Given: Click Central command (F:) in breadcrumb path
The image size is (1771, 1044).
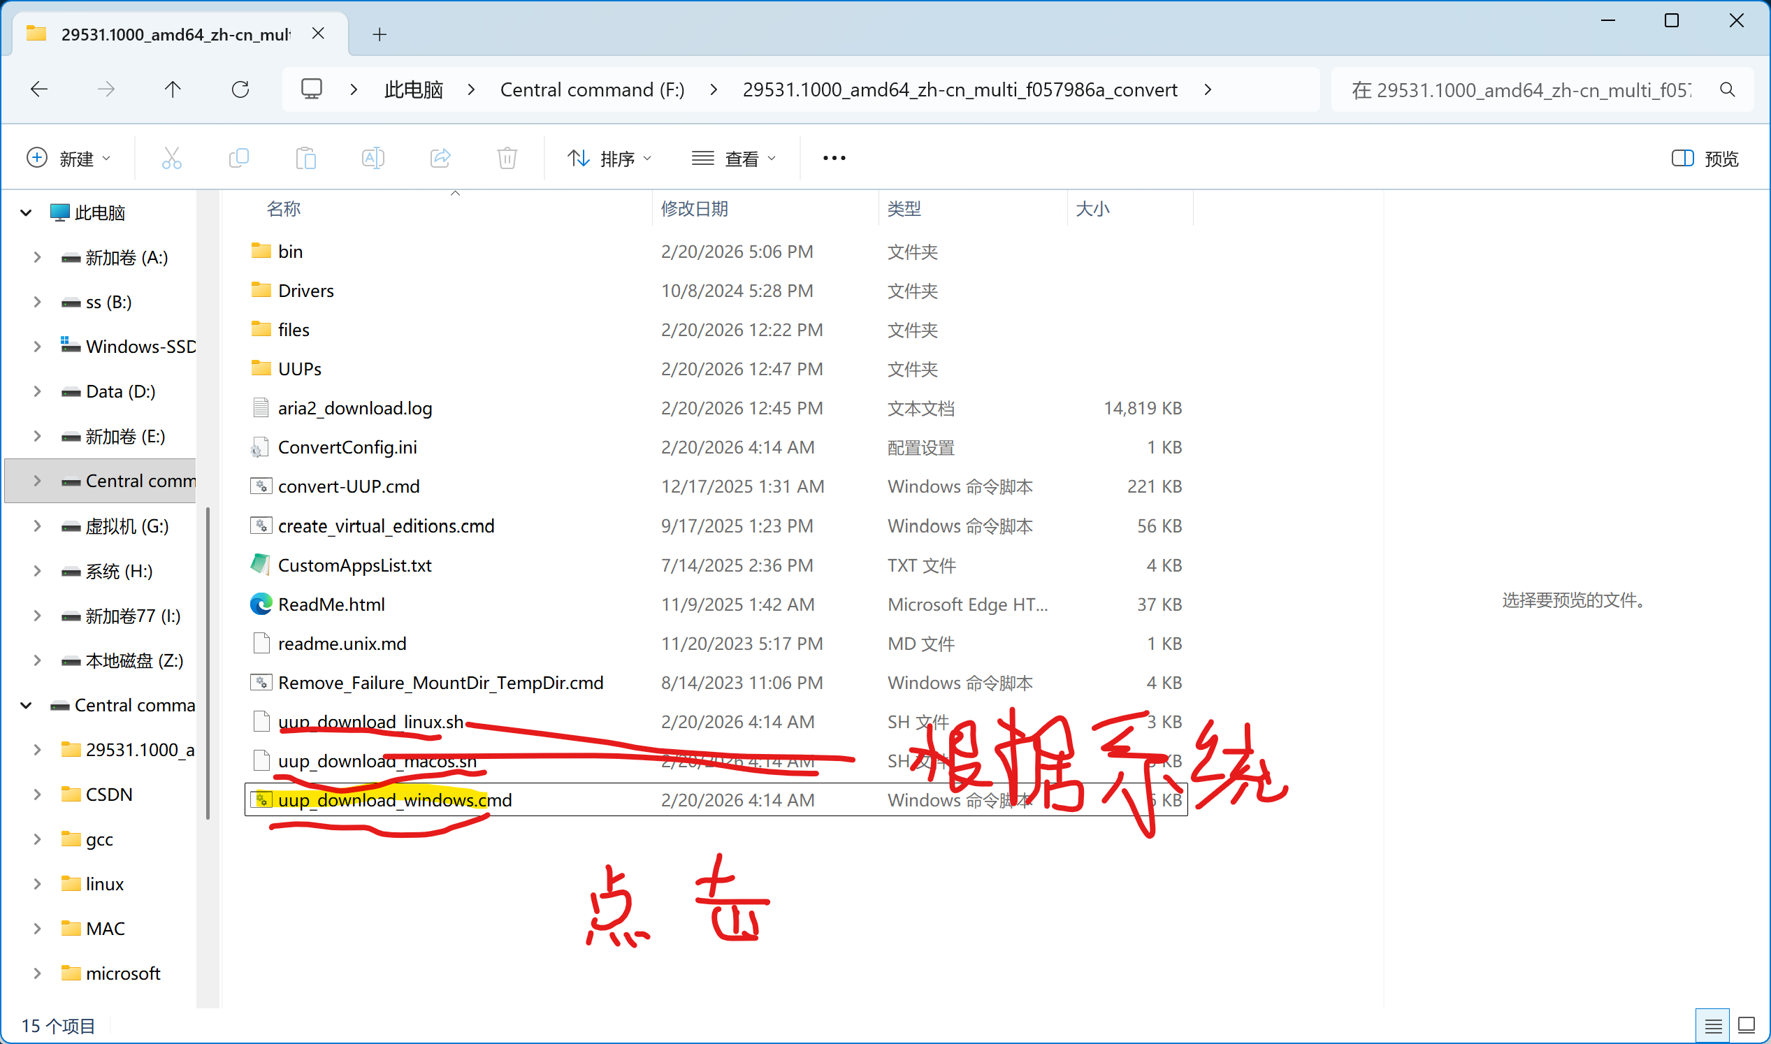Looking at the screenshot, I should [592, 90].
